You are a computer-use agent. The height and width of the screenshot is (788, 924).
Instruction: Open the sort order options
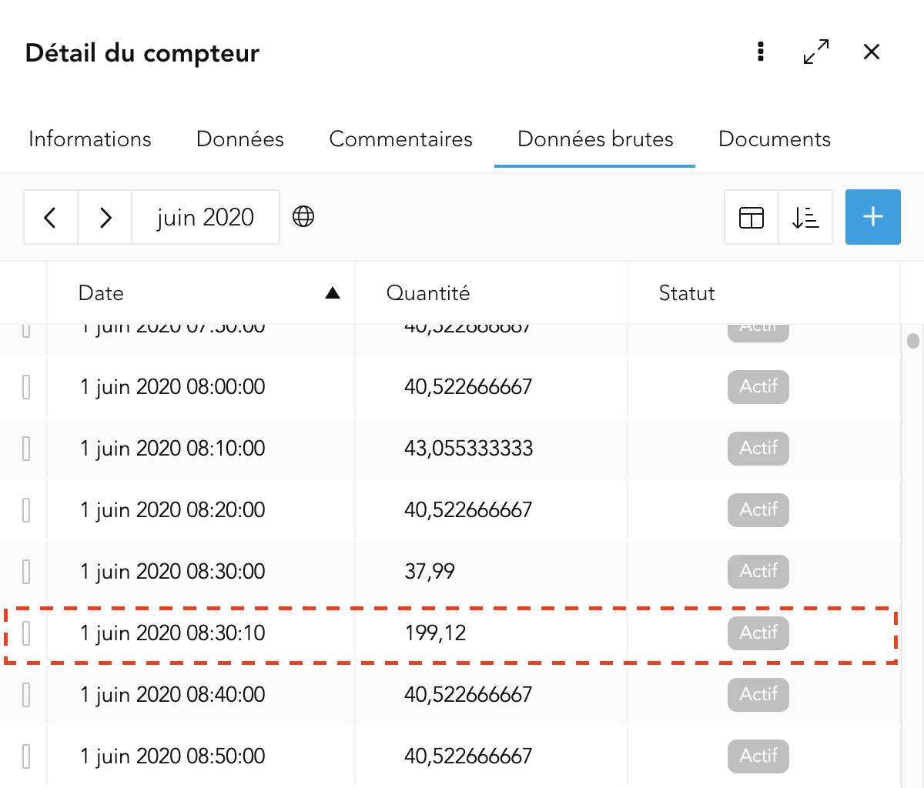point(805,217)
